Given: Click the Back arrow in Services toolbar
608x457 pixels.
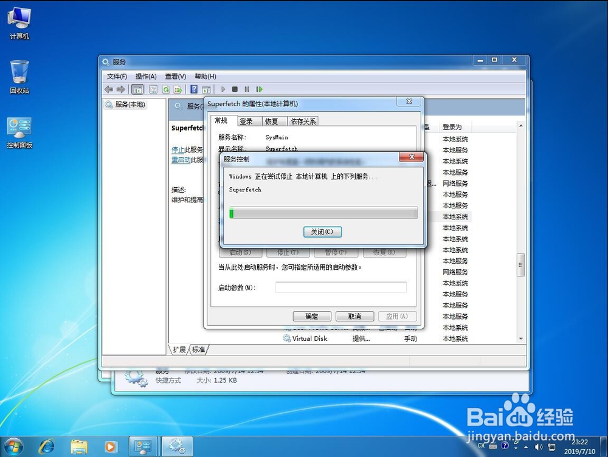Looking at the screenshot, I should [x=109, y=89].
